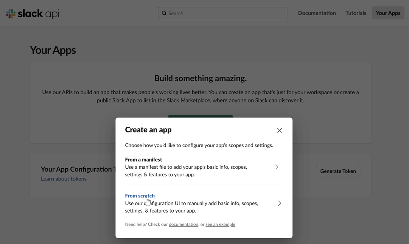Screen dimensions: 409x244
Task: Click the documentation link in the modal footer
Action: coord(184,224)
